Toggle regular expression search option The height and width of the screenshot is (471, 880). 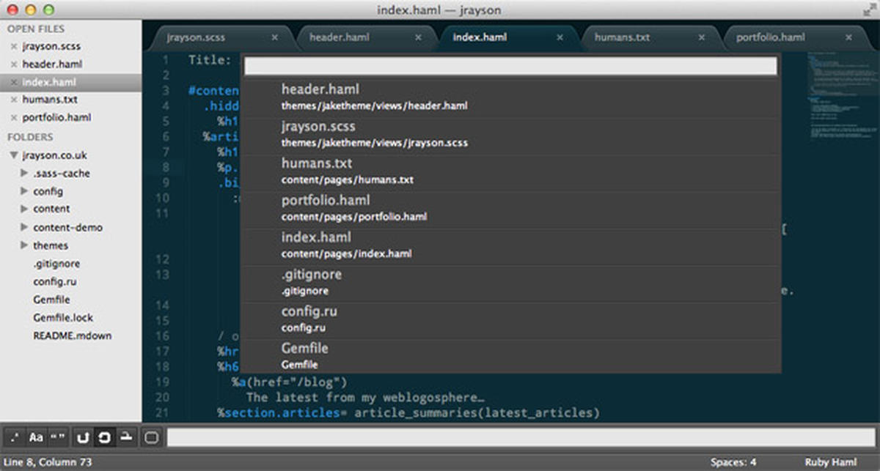[15, 437]
